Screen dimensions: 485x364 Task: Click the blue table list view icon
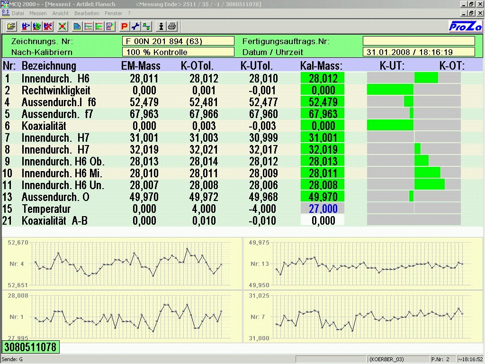coord(77,26)
